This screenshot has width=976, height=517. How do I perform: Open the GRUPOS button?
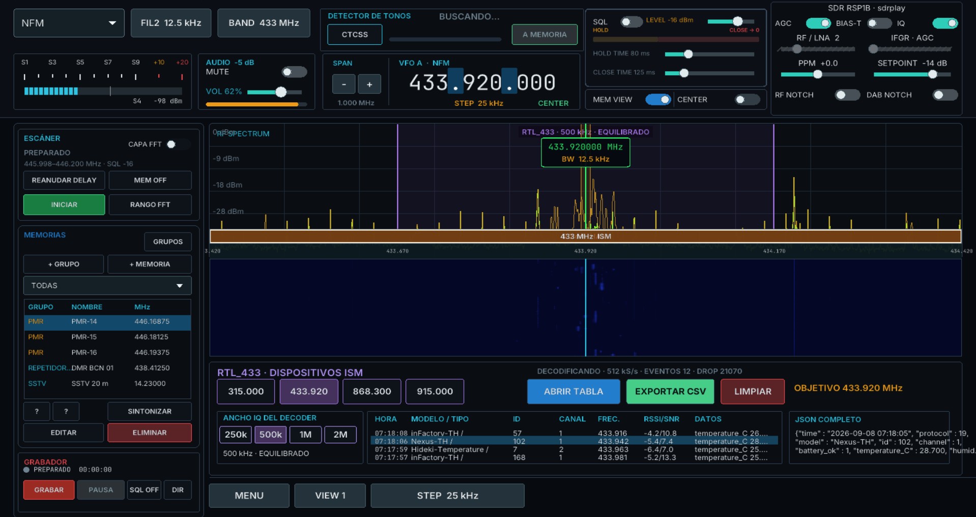point(168,242)
